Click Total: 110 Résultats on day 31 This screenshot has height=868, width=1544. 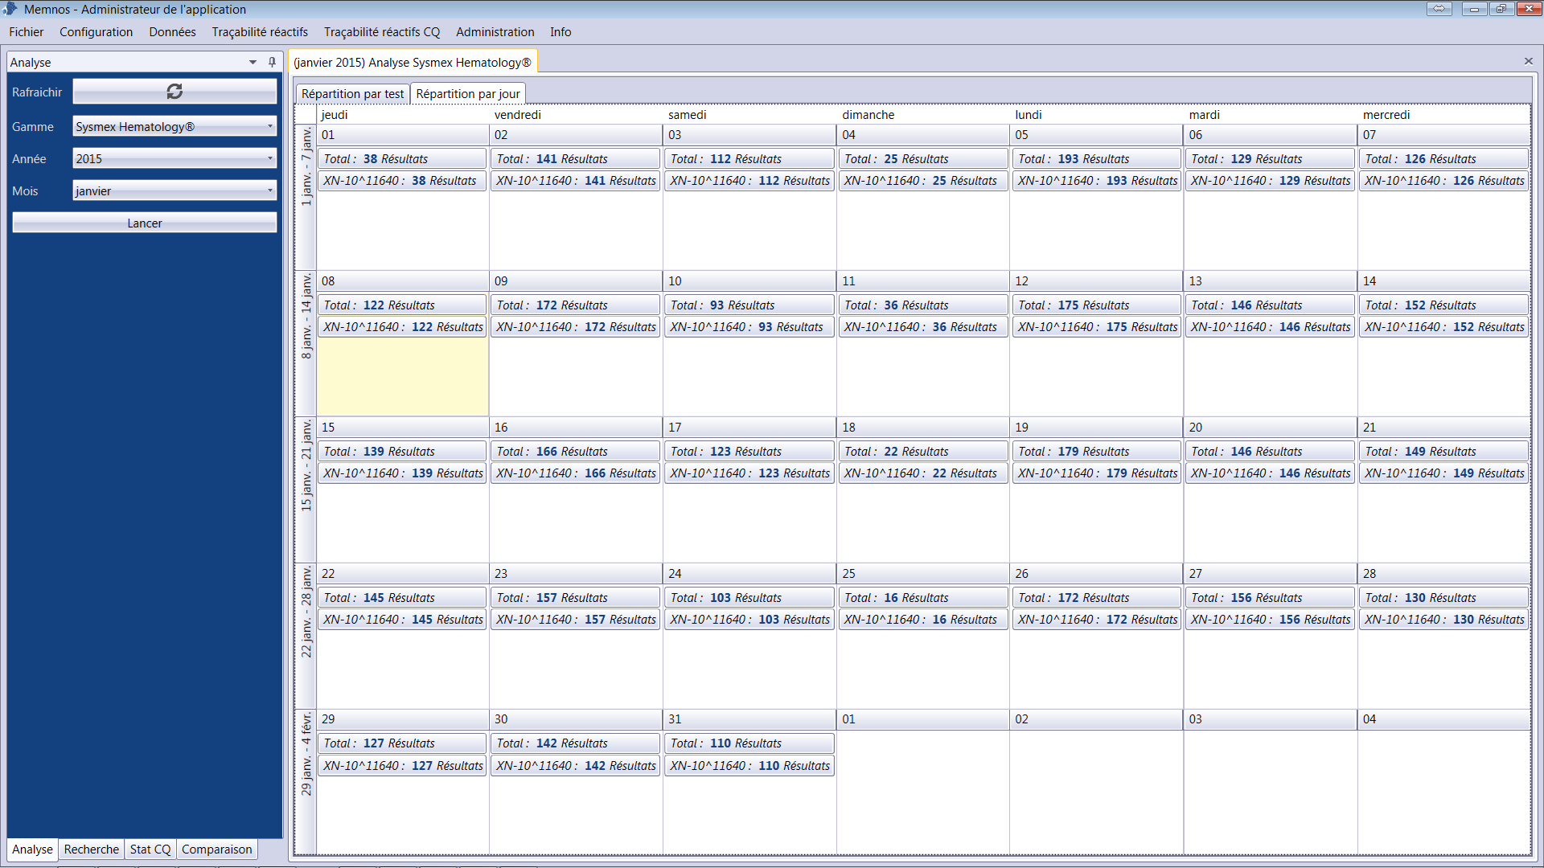coord(749,743)
